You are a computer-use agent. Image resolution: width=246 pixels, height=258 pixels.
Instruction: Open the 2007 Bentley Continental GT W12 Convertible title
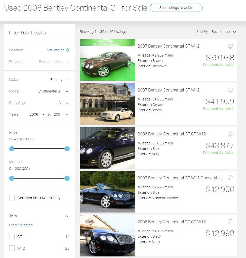pyautogui.click(x=179, y=178)
